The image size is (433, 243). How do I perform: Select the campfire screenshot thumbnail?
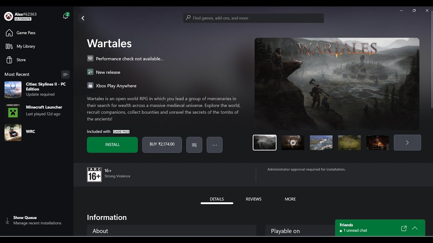pyautogui.click(x=378, y=142)
